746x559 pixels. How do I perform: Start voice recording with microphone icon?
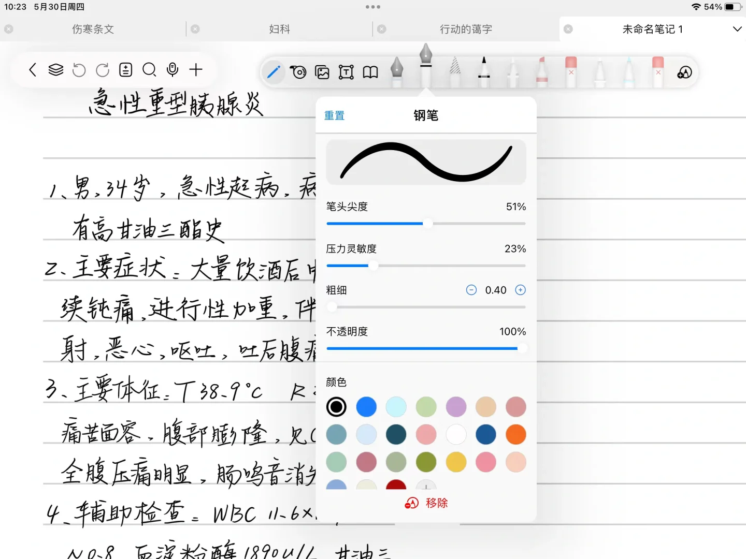coord(172,69)
